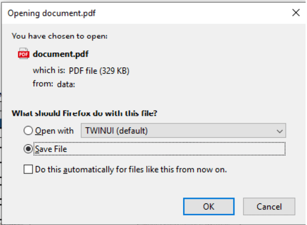Screen dimensions: 307x225
Task: Close the Opening document.pdf dialog
Action: tap(296, 13)
